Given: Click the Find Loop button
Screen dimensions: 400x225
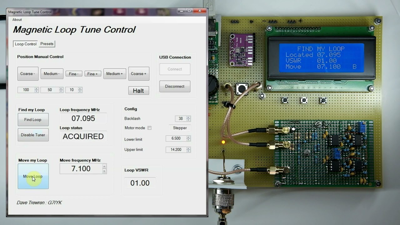Looking at the screenshot, I should pyautogui.click(x=33, y=120).
